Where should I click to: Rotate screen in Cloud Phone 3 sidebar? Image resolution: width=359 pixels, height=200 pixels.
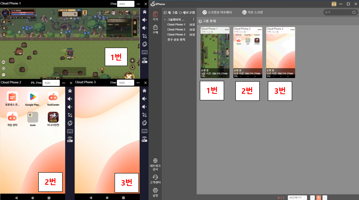pos(144,123)
